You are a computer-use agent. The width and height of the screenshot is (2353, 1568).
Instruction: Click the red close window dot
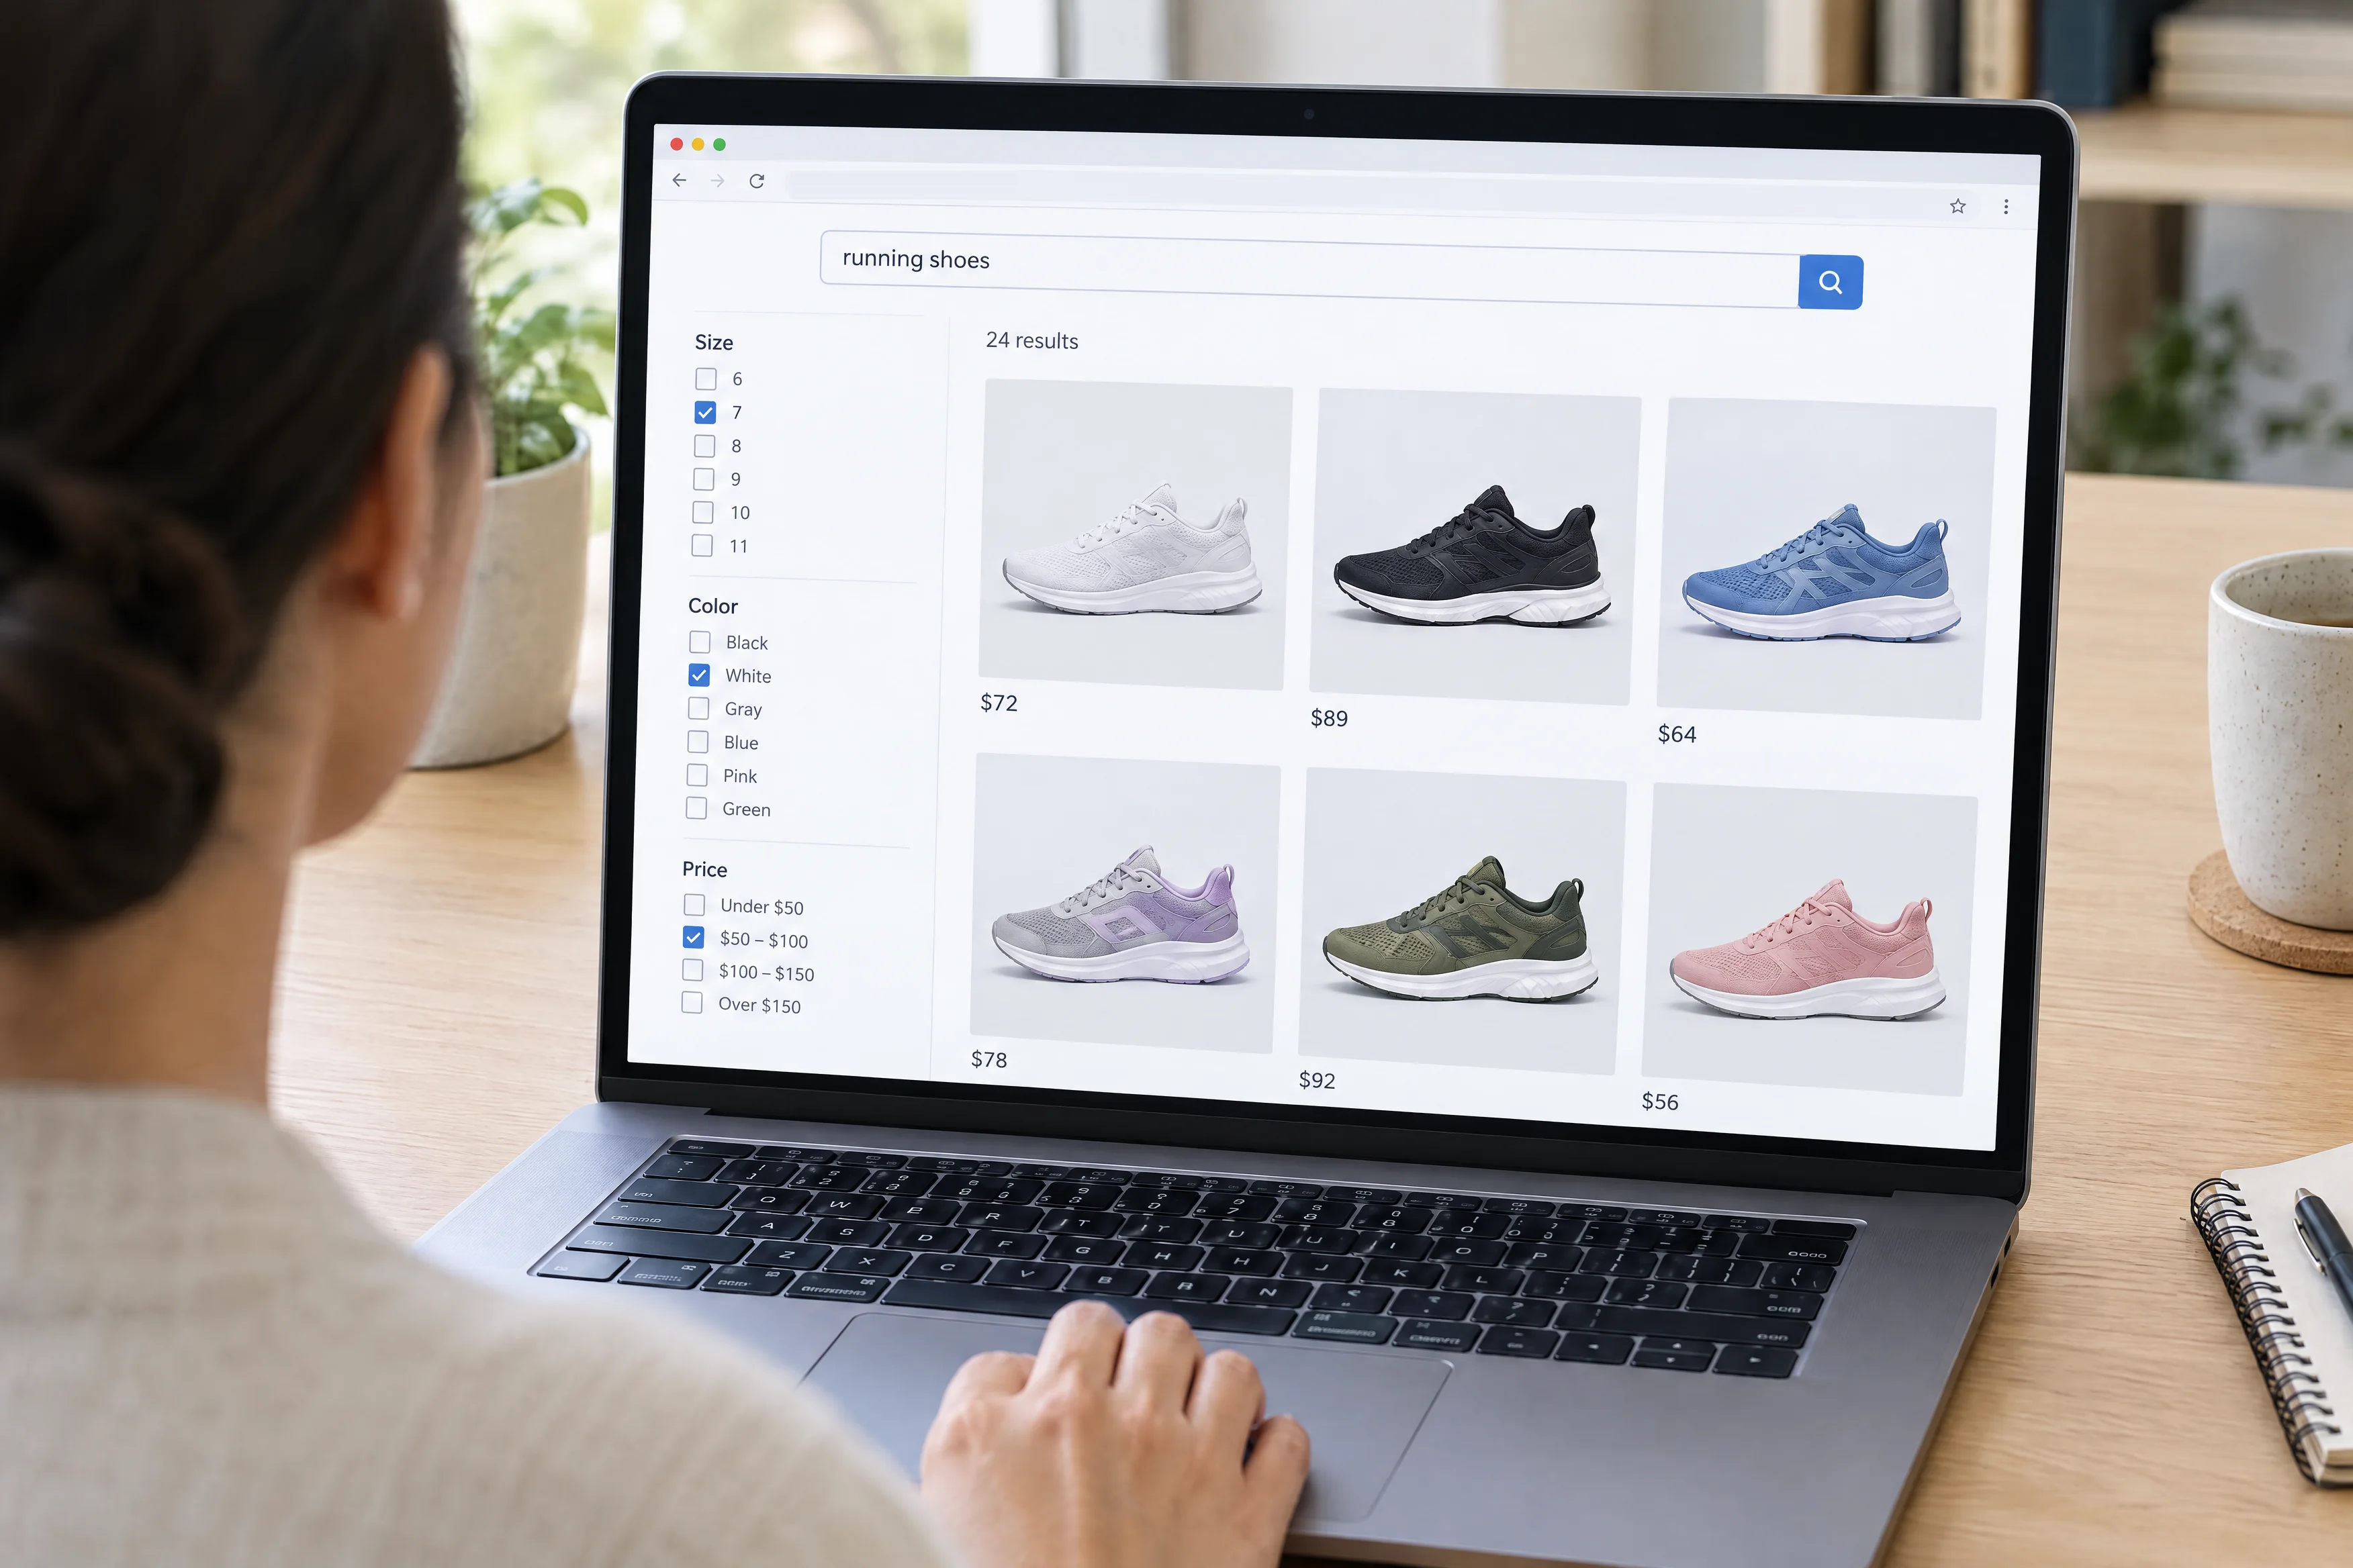(x=676, y=144)
